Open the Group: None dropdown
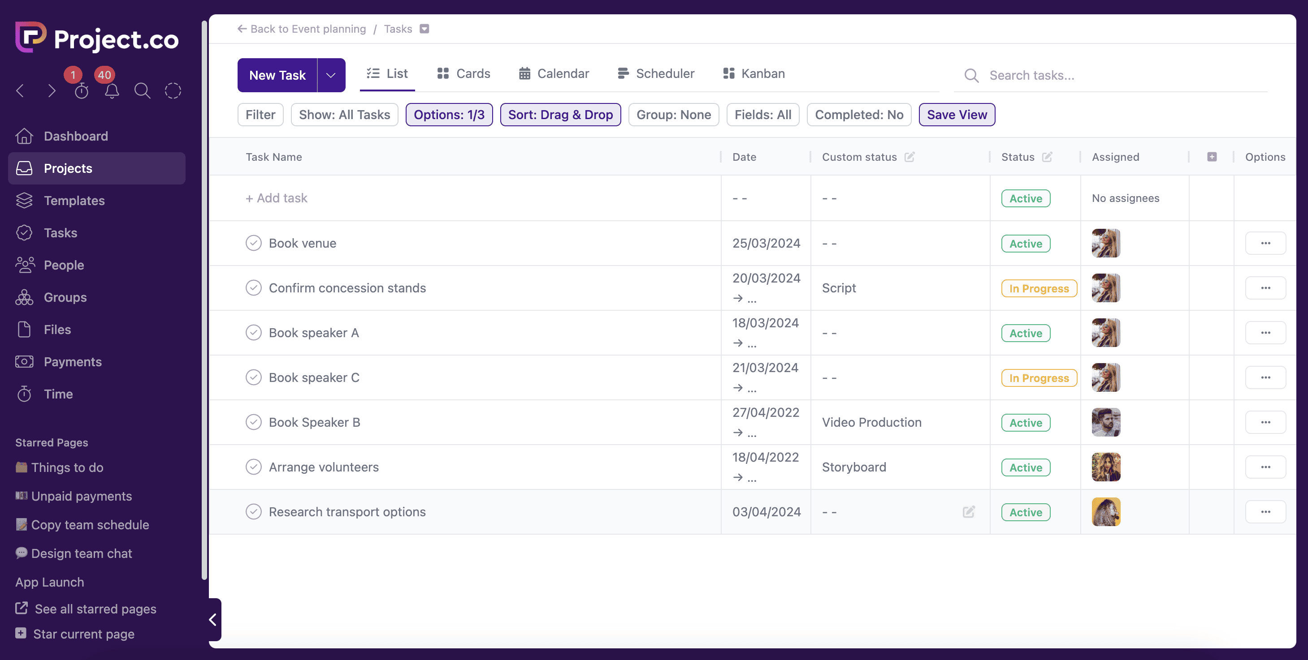Image resolution: width=1308 pixels, height=660 pixels. 673,115
